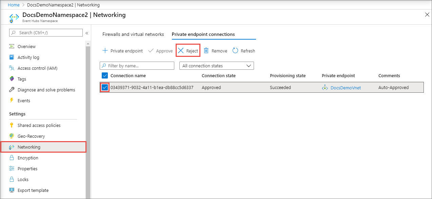Image resolution: width=432 pixels, height=199 pixels.
Task: Open the Events section
Action: pos(24,101)
